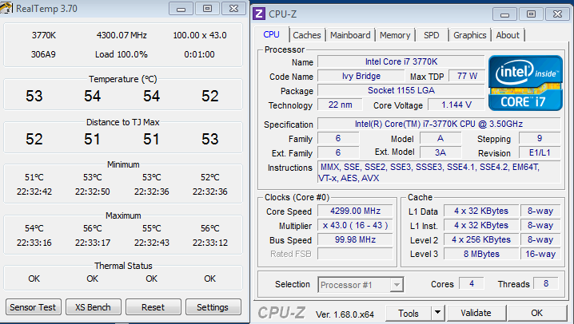Click the Name field Intel Core i7 3770K

(401, 61)
